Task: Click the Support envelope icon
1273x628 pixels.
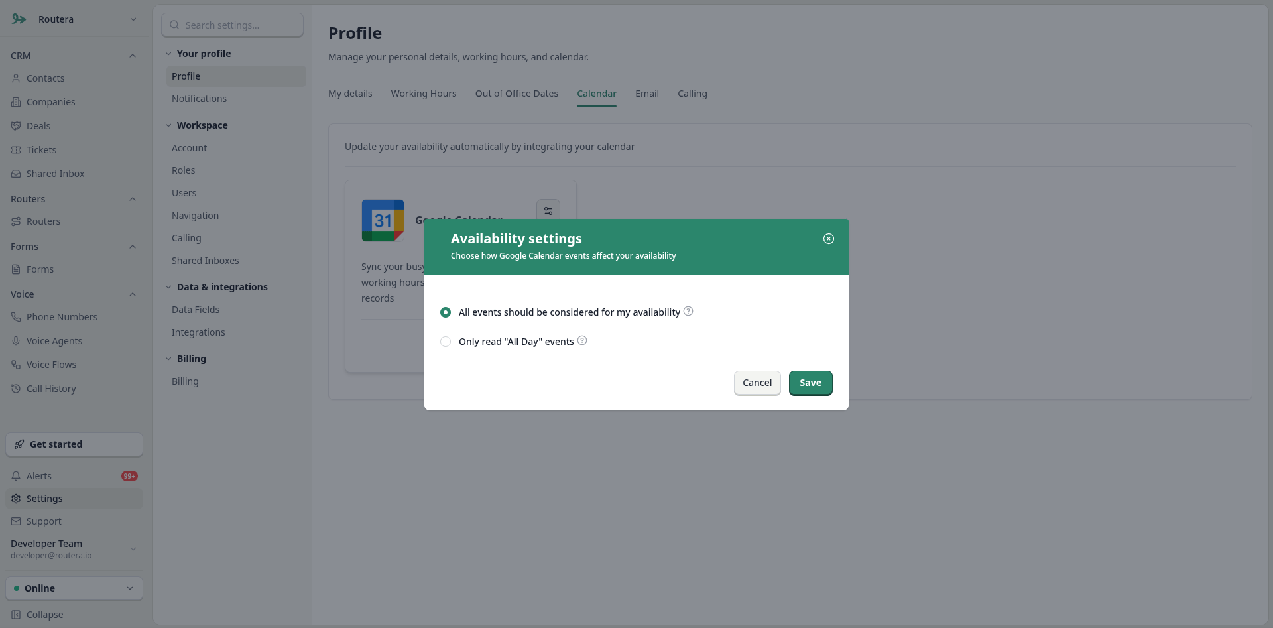Action: pyautogui.click(x=16, y=521)
